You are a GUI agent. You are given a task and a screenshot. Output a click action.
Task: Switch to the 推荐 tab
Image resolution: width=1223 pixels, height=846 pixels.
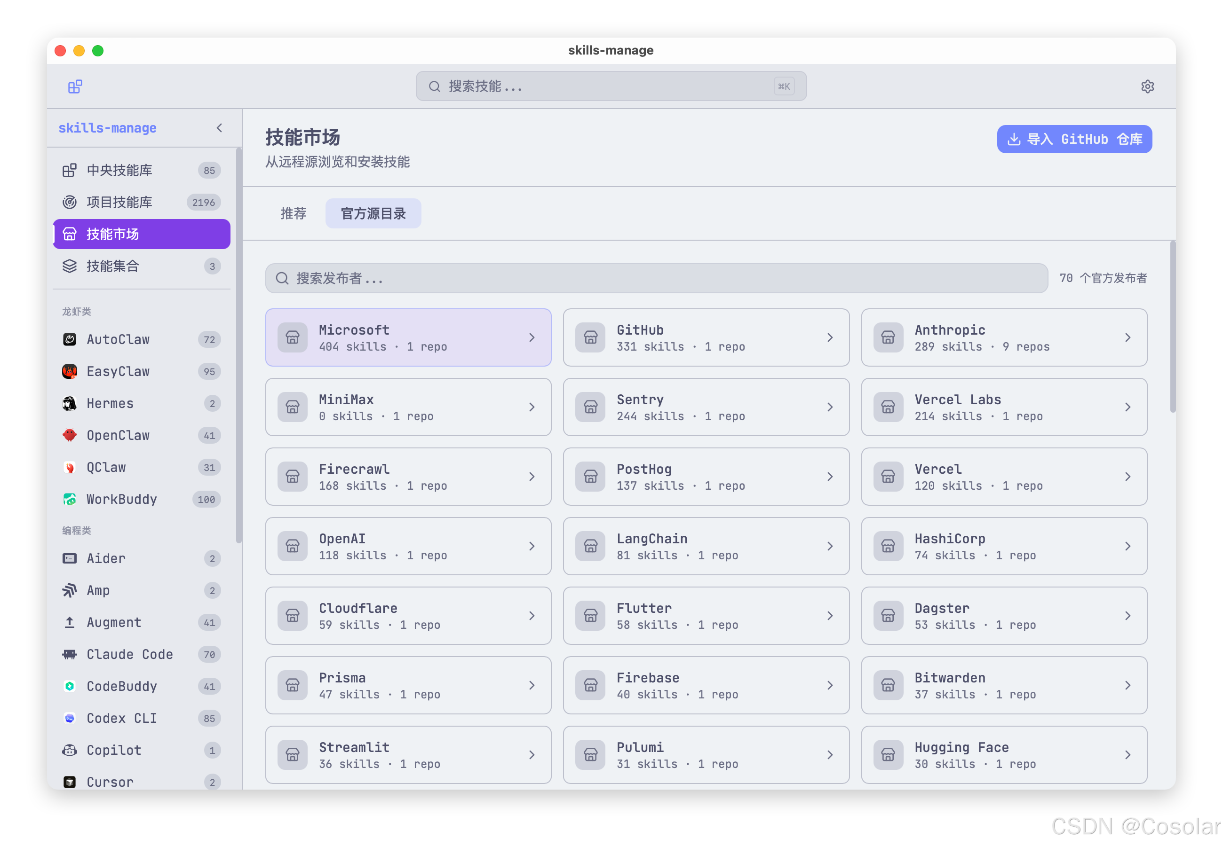(x=294, y=214)
